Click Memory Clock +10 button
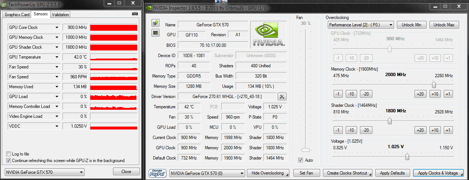This screenshot has width=469, height=180. tap(435, 94)
